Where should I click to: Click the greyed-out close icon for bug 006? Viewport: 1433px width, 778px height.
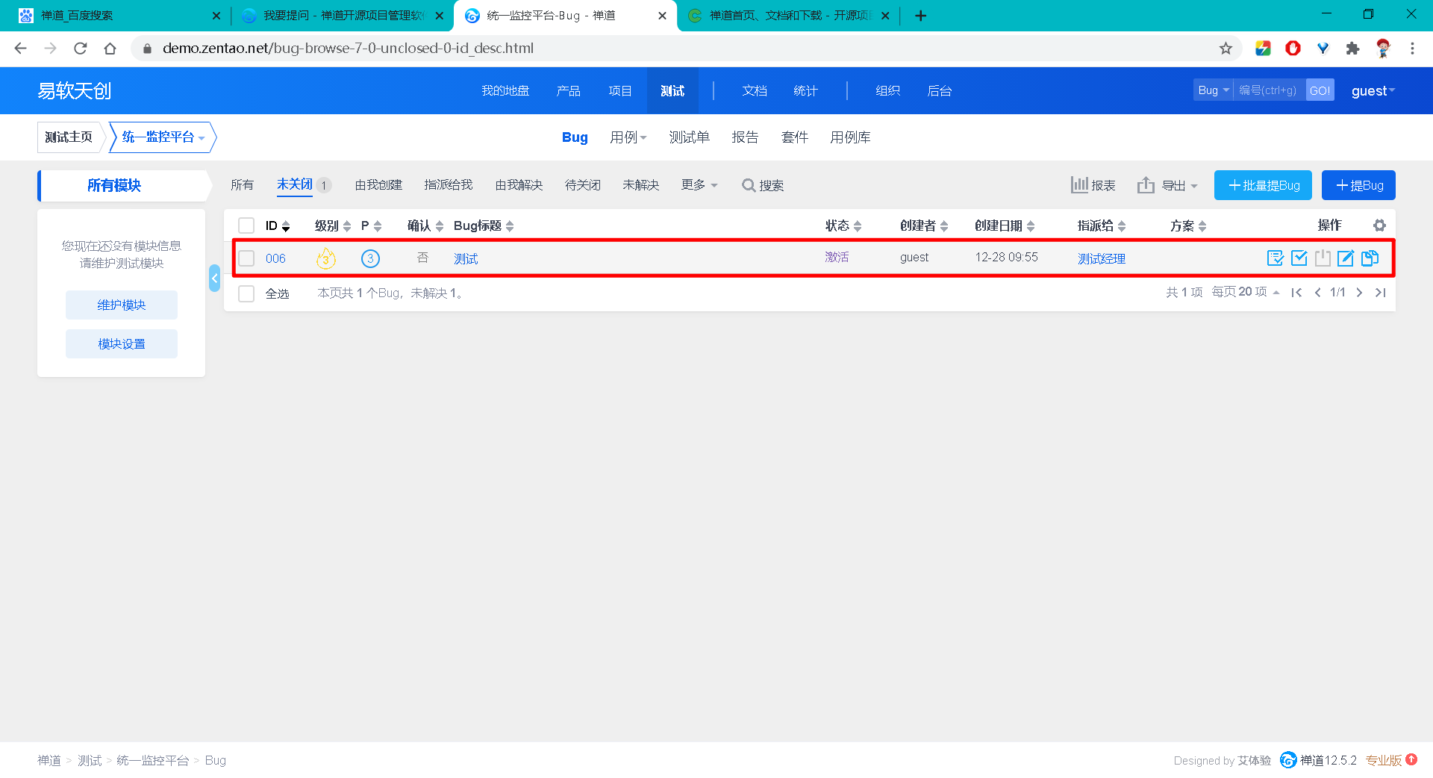click(1323, 258)
